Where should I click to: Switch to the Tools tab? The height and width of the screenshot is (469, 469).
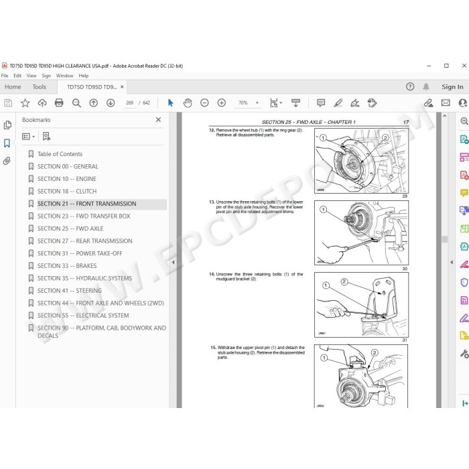pos(39,87)
